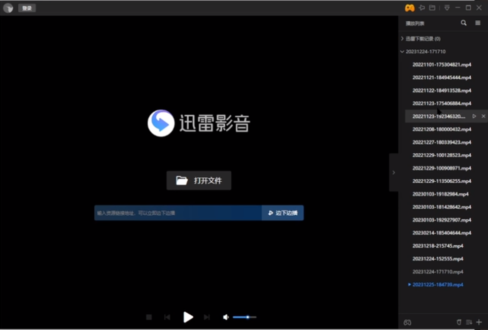Mute audio with the speaker icon
The height and width of the screenshot is (330, 488).
point(226,317)
